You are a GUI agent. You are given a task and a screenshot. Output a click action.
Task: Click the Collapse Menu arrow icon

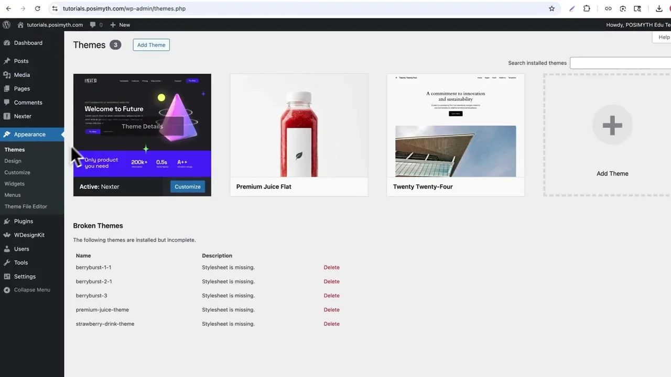click(7, 290)
